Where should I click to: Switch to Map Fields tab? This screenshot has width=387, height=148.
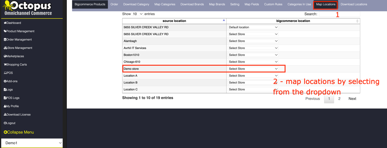tap(252, 4)
